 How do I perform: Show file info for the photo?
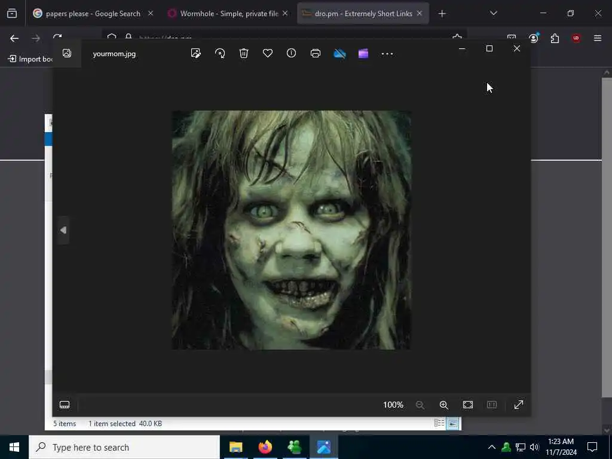click(x=291, y=54)
